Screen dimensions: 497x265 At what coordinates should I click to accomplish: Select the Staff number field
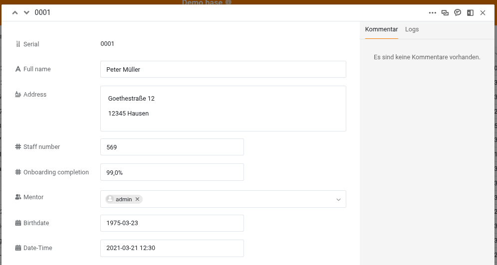[x=172, y=147]
